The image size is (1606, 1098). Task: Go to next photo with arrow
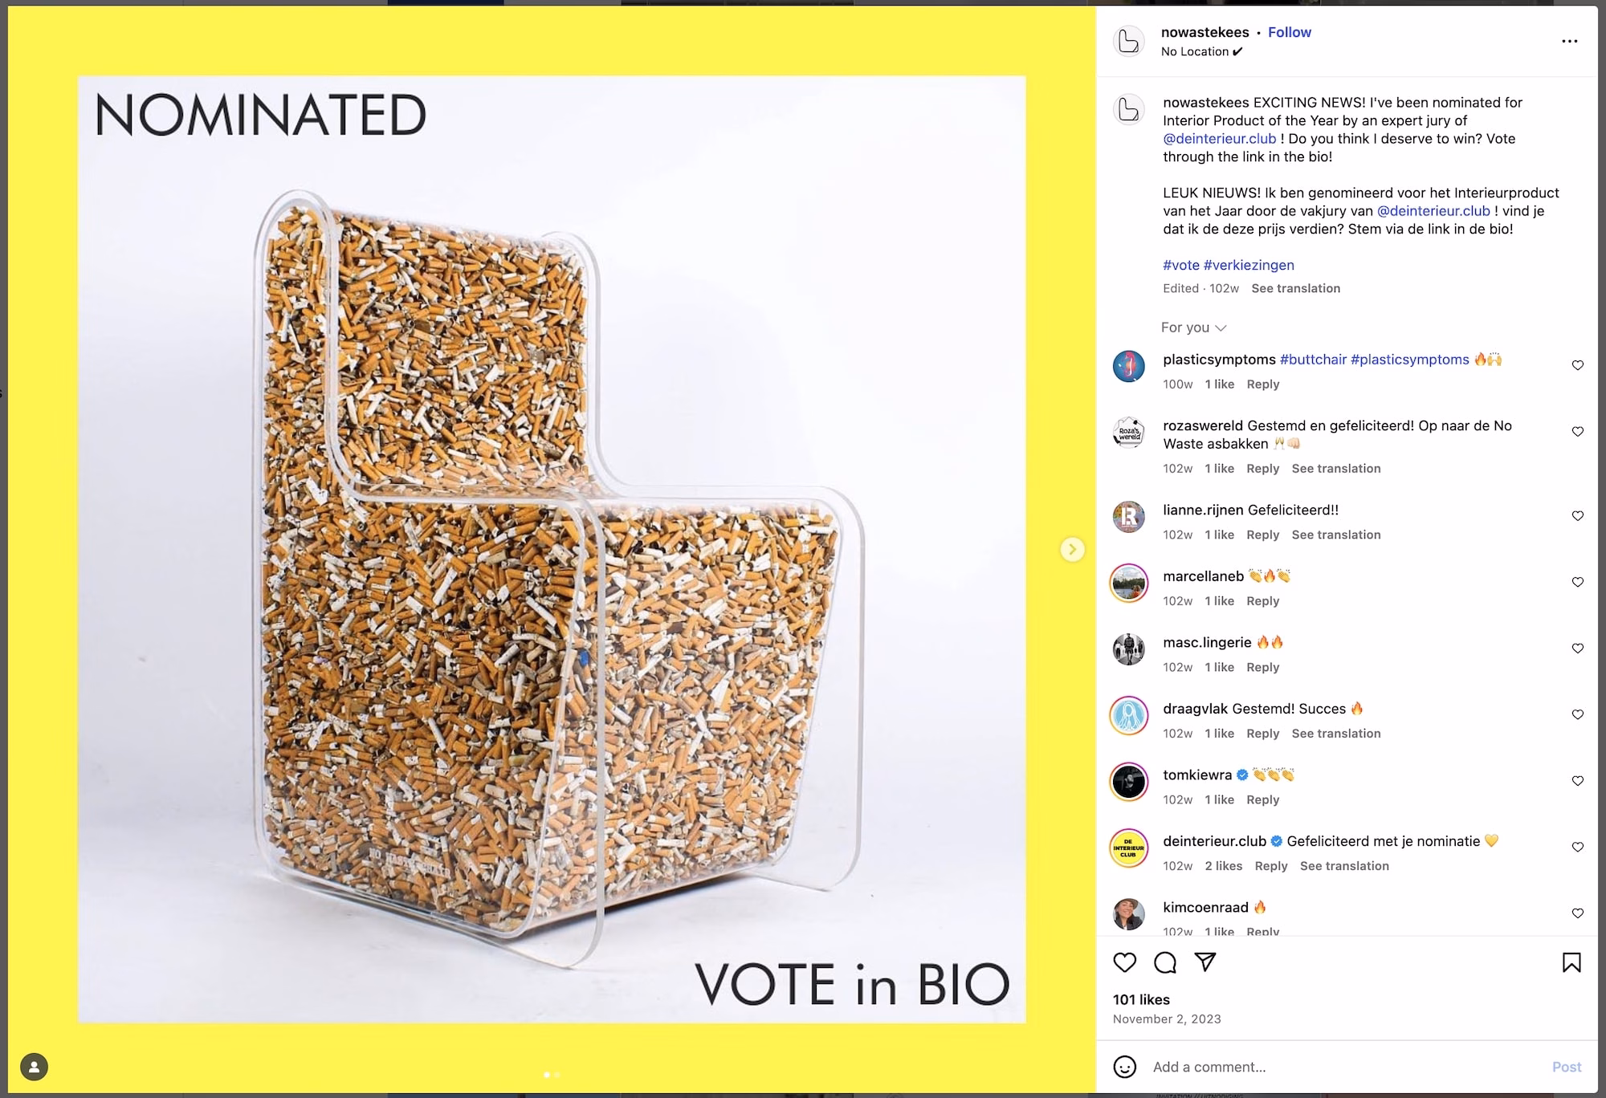point(1072,549)
